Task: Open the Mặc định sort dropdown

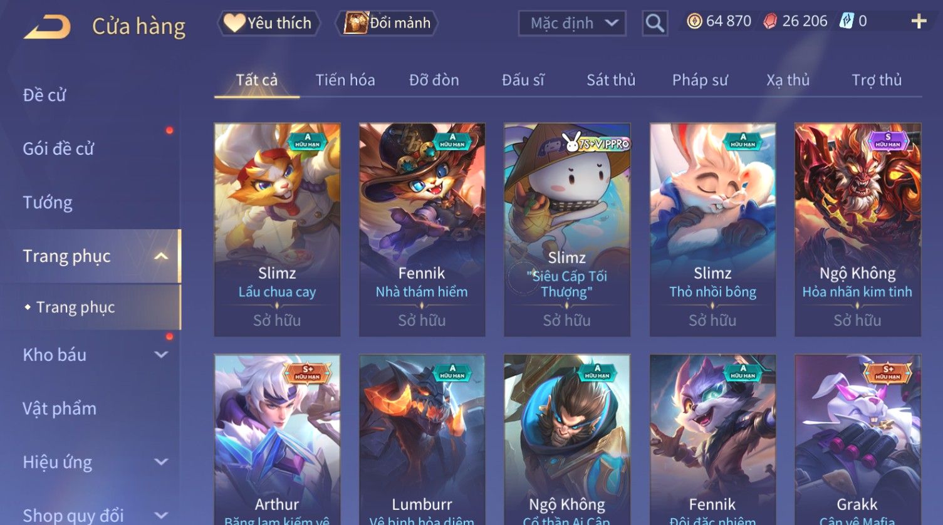Action: pos(572,23)
